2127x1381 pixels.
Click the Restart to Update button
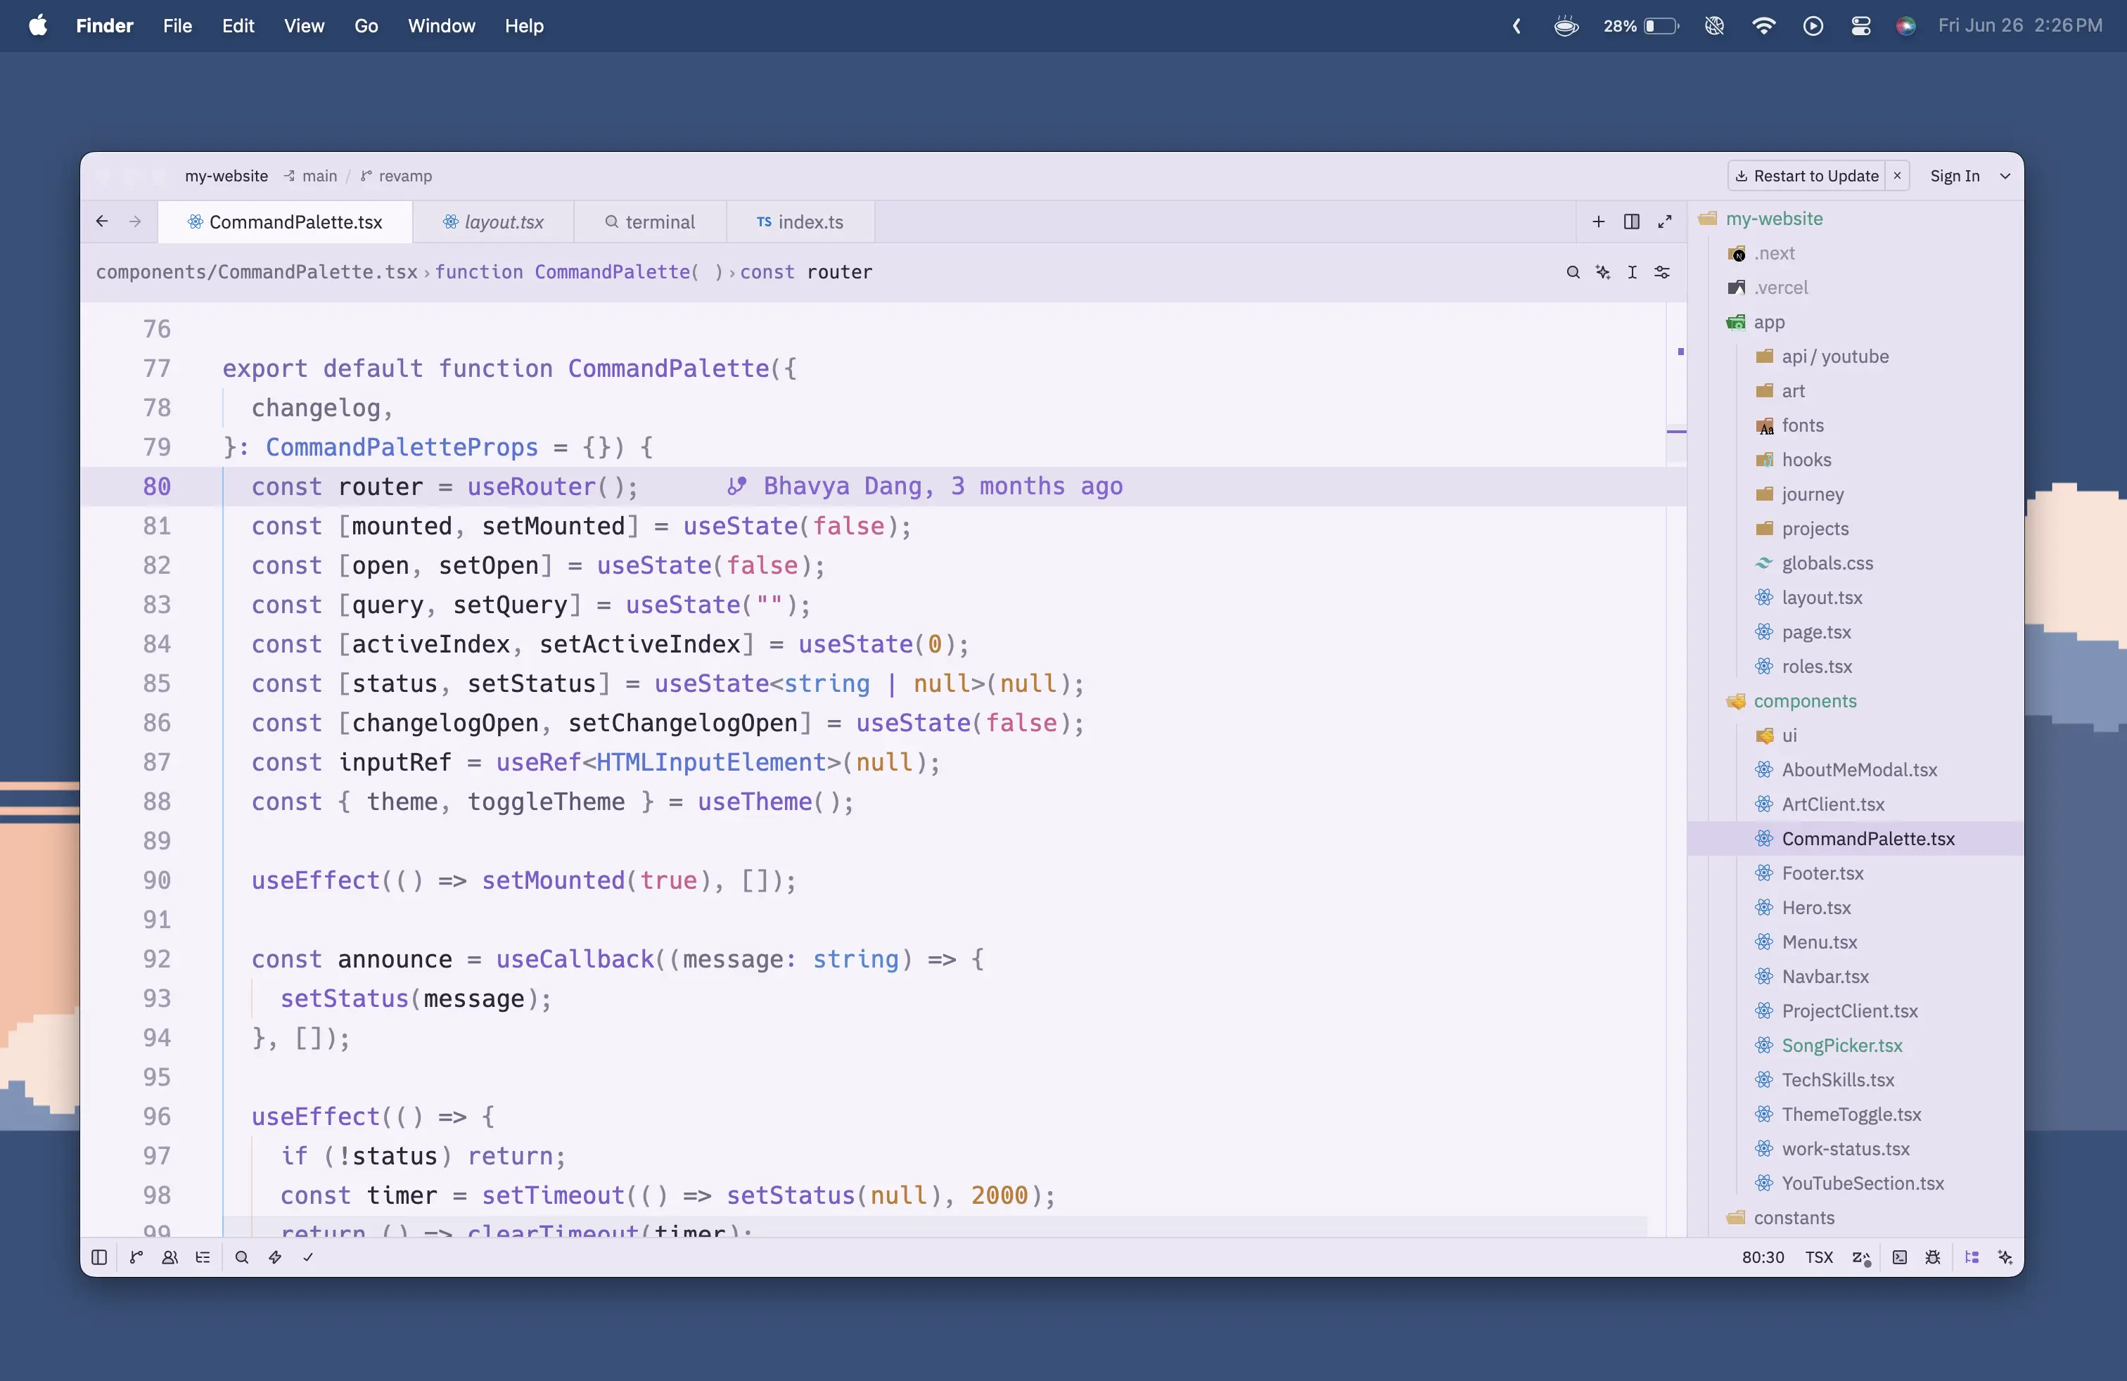click(x=1807, y=176)
